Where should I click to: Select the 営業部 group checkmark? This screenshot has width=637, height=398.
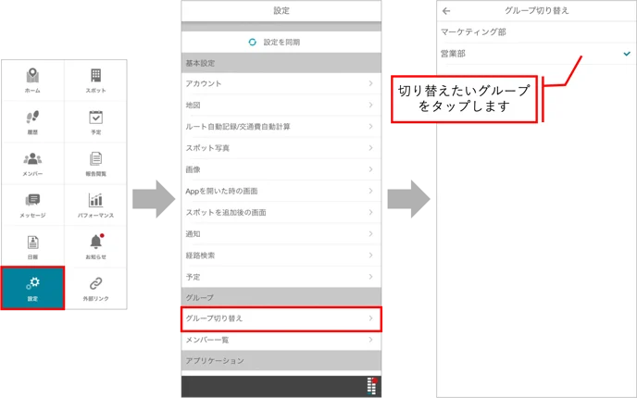point(627,54)
